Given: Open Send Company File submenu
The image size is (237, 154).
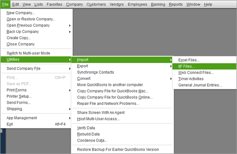Looking at the screenshot, I should 36,68.
